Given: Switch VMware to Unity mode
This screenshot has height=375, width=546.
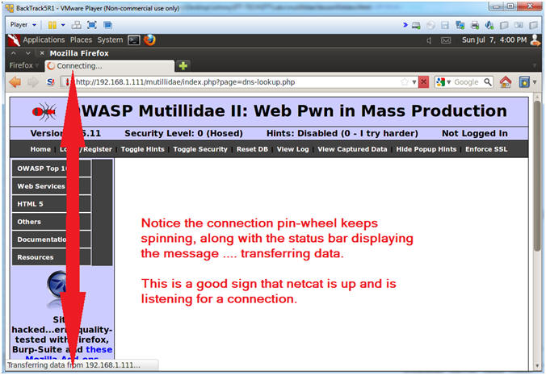Looking at the screenshot, I should pos(107,25).
